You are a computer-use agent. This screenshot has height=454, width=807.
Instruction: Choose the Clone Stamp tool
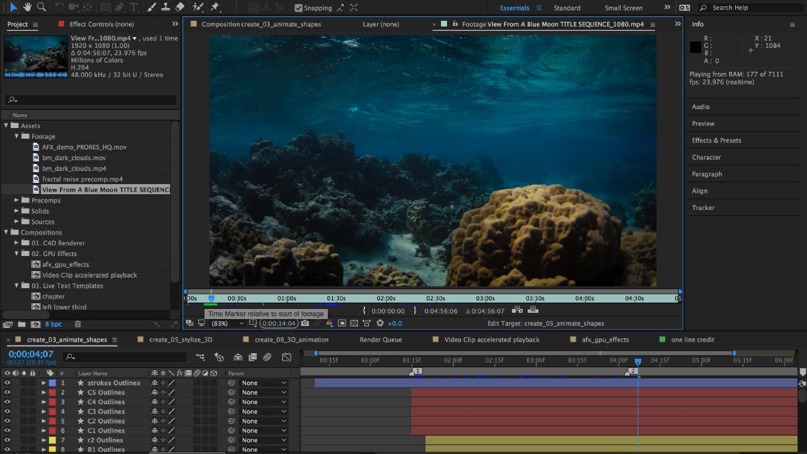(x=166, y=8)
